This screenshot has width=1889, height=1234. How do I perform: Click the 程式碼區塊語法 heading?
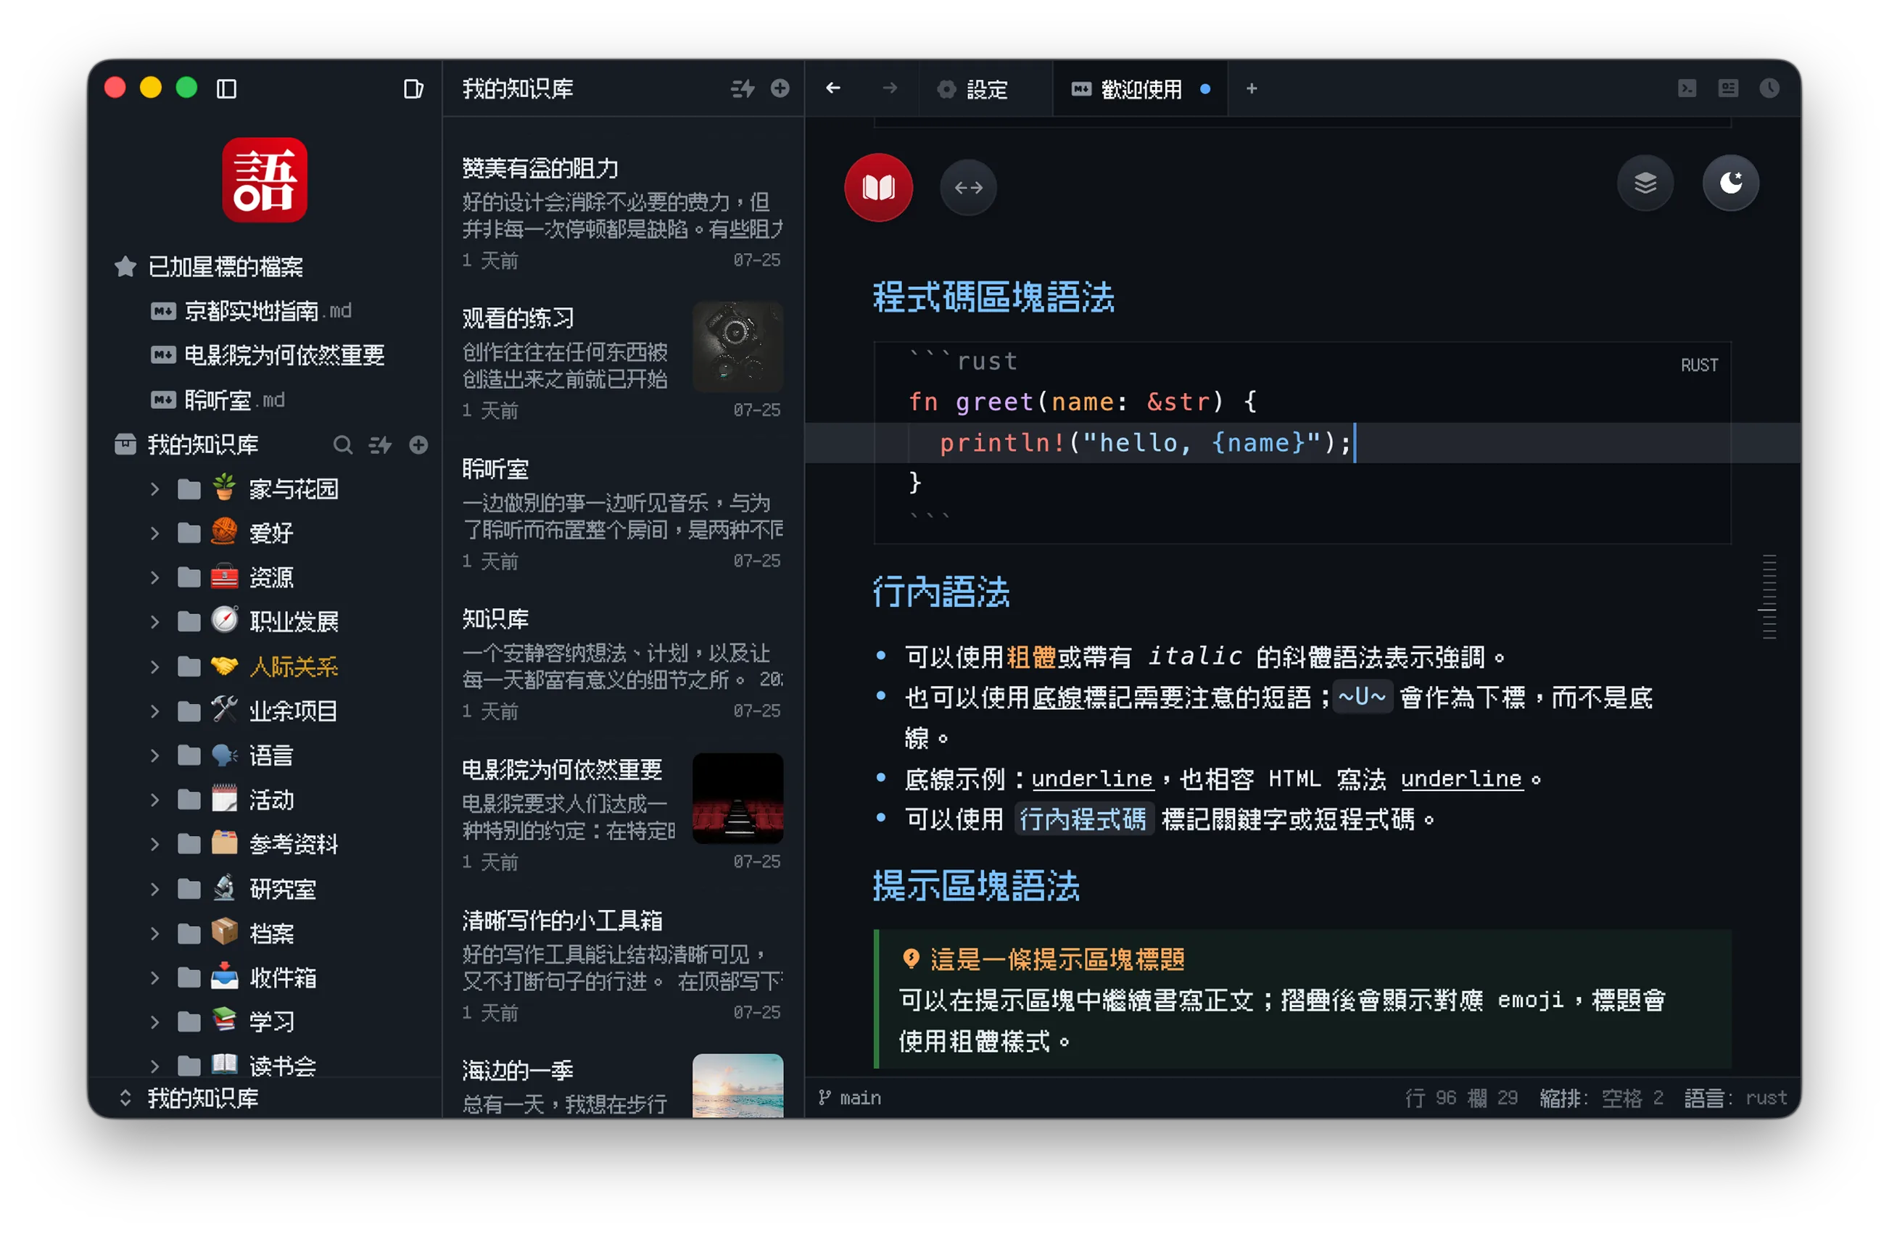(993, 297)
